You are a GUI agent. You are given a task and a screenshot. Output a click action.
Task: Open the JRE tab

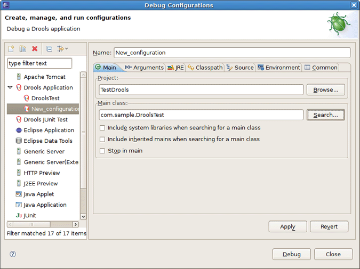click(175, 68)
